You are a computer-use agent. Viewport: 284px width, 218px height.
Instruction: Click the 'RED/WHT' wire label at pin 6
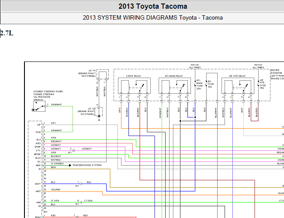[56, 141]
